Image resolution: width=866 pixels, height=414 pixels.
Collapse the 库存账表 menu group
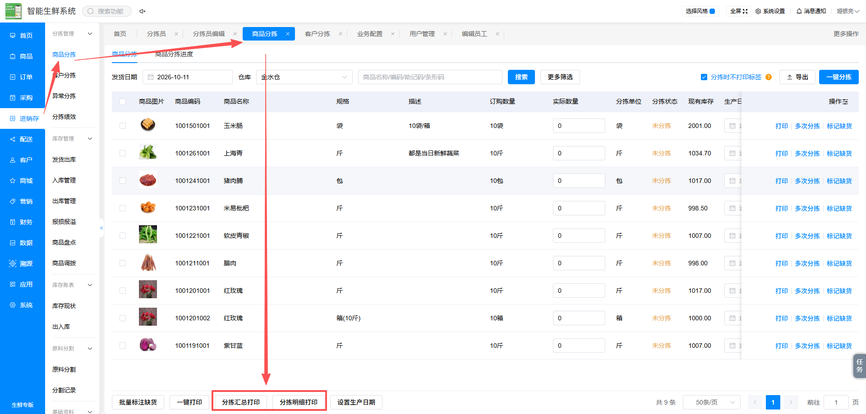coord(90,285)
